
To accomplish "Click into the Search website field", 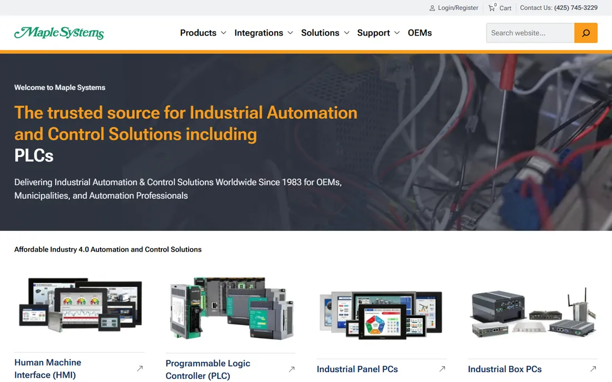I will 530,33.
